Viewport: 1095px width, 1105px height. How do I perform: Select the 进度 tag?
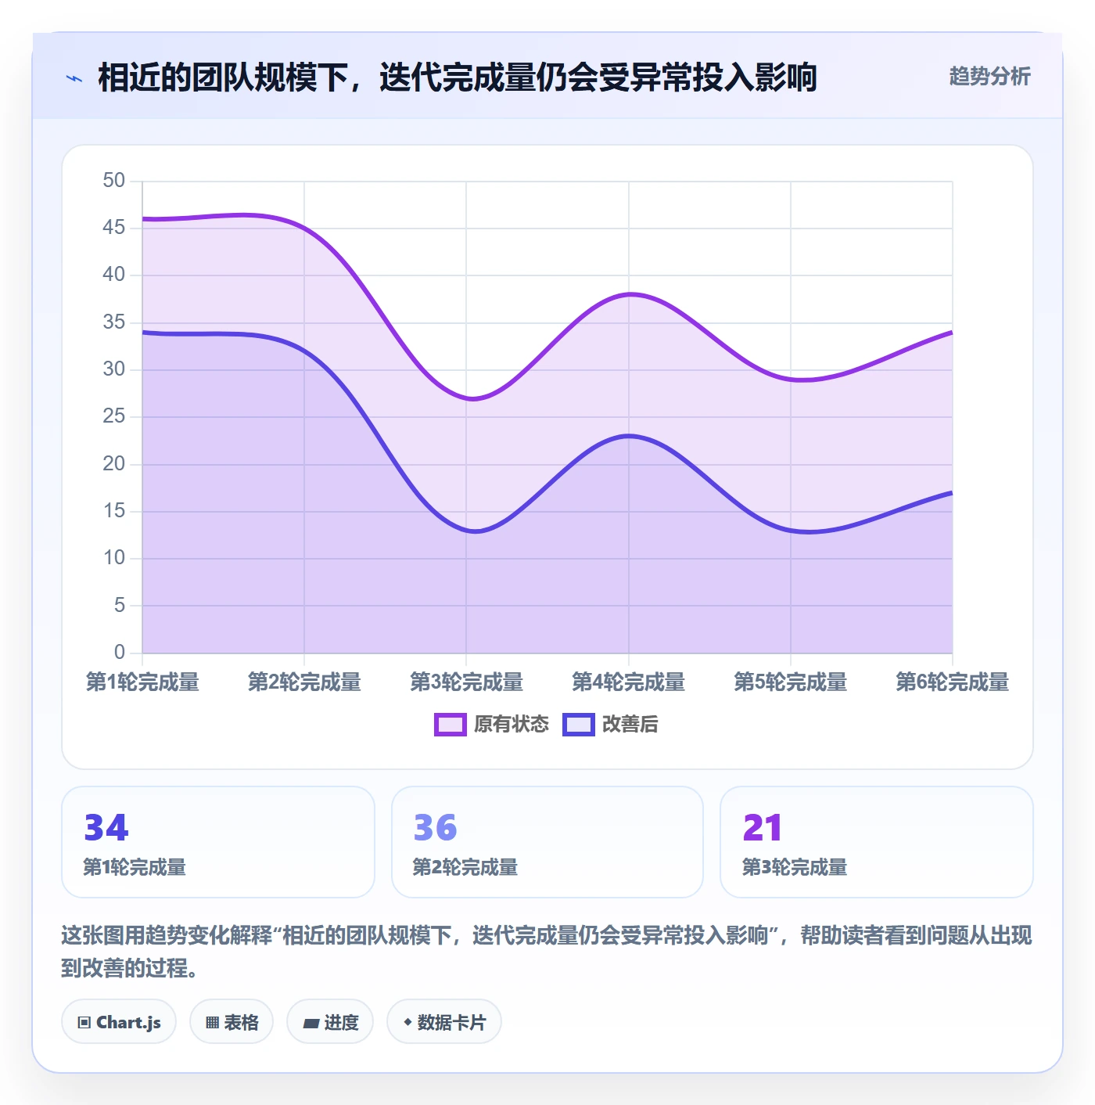tap(330, 1021)
